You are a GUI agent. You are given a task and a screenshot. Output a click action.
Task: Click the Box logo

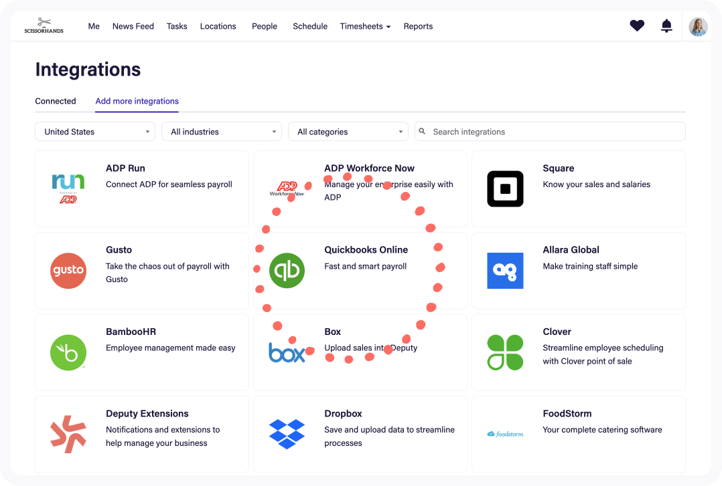(287, 352)
